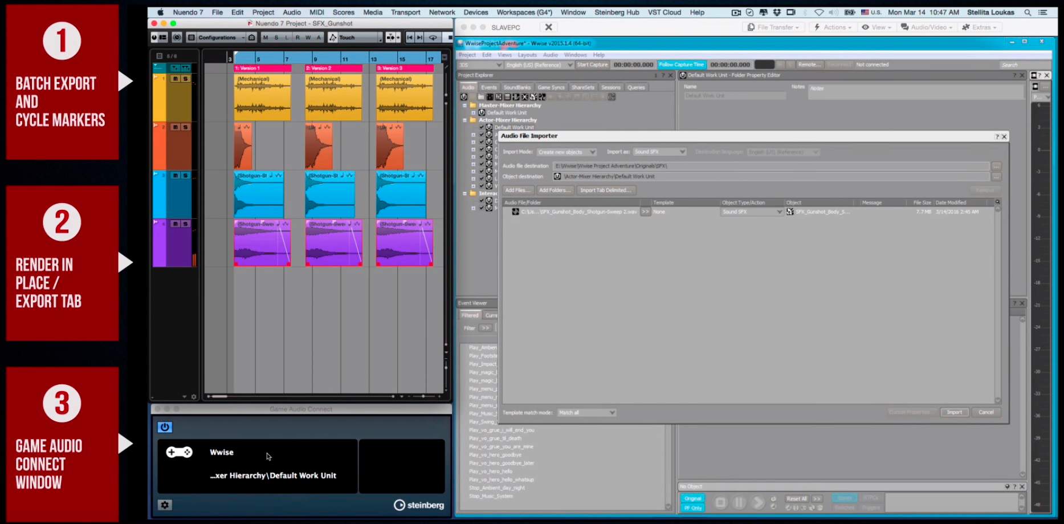Open Game Audio Connect settings gear

[165, 505]
